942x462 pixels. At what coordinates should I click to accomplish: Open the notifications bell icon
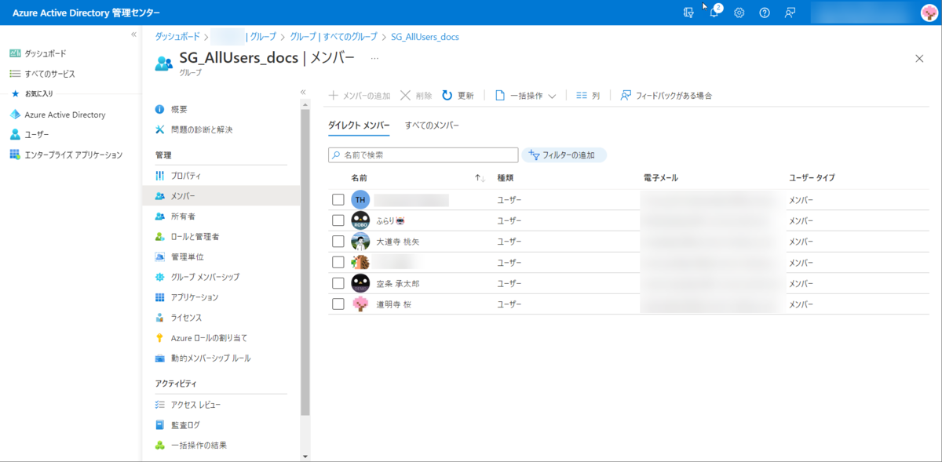(x=714, y=13)
